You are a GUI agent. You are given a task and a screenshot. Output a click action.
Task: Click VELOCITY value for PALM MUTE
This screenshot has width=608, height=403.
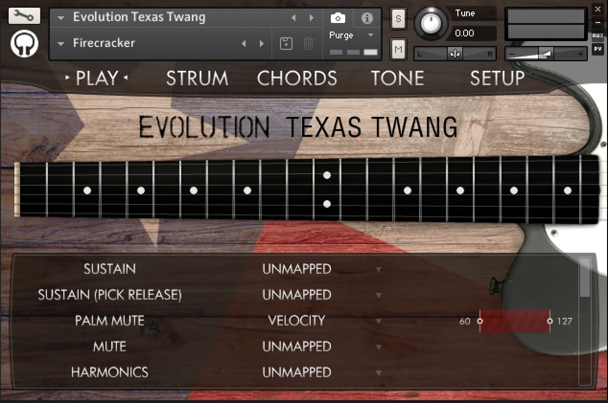297,321
